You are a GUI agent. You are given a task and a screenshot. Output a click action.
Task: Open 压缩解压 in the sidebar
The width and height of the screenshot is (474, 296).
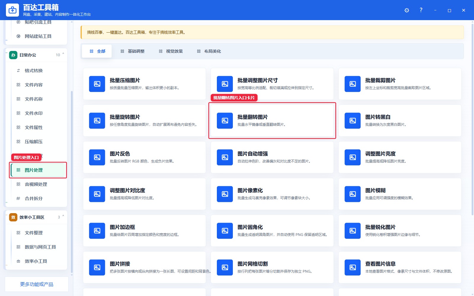tap(39, 141)
